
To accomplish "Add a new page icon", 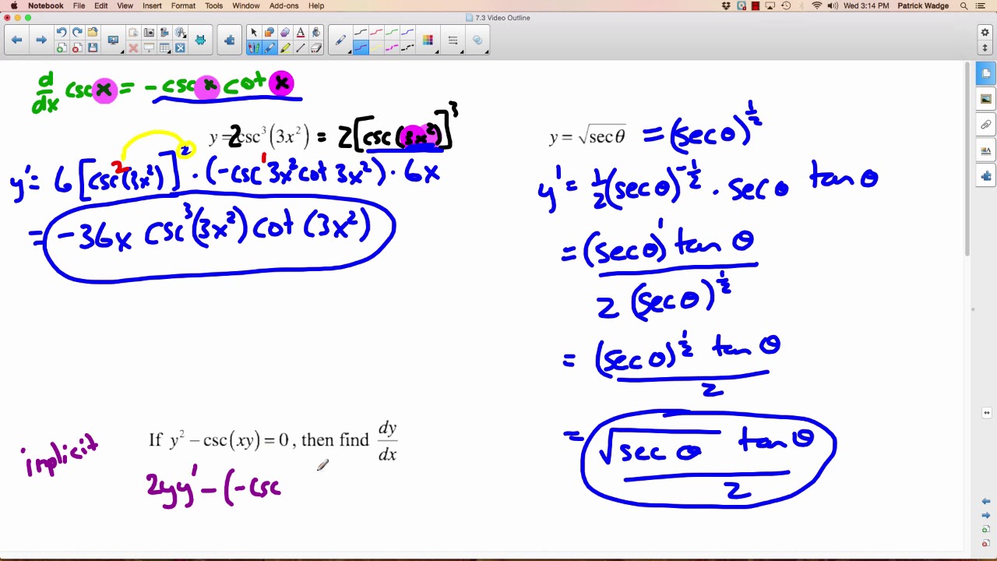I will pos(61,48).
